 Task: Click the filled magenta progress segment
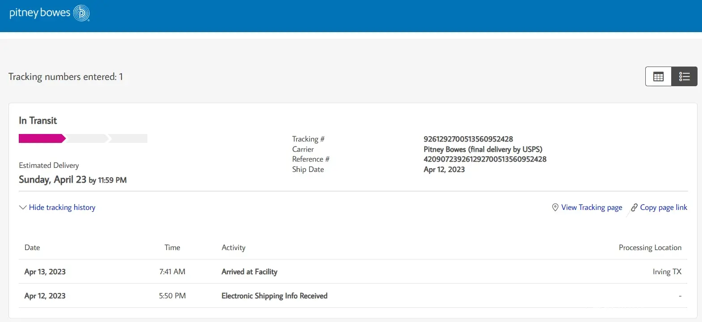tap(42, 138)
